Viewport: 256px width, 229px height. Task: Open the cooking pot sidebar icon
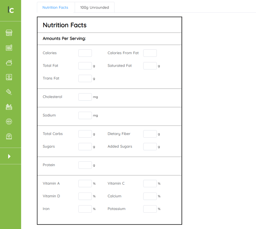(x=9, y=62)
